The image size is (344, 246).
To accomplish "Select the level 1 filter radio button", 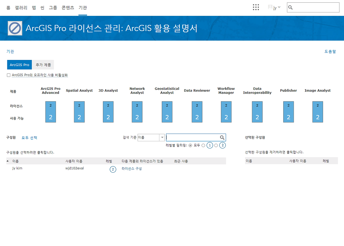I will [x=203, y=145].
